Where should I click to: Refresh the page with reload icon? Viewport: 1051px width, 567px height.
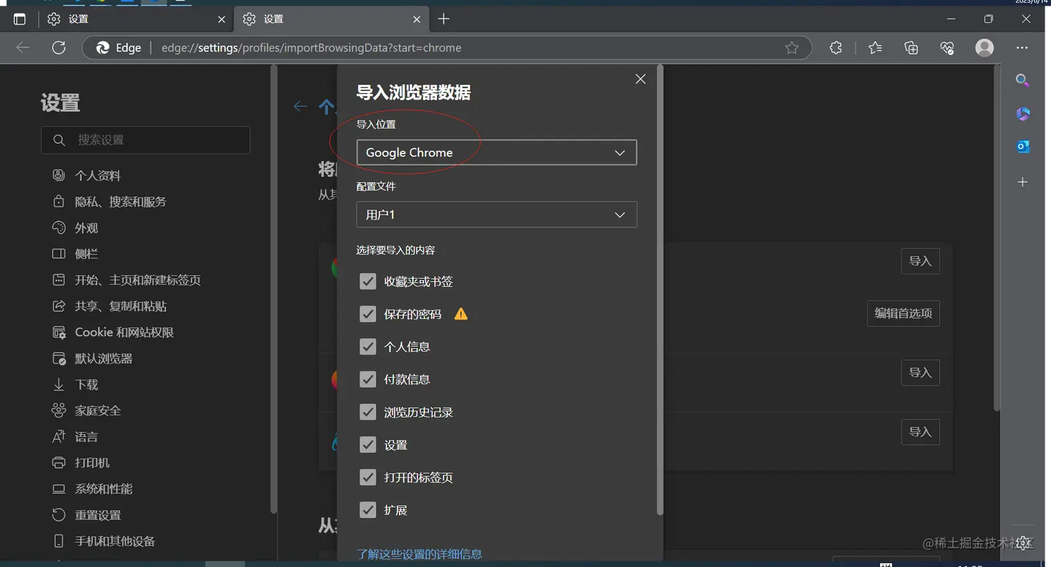(59, 47)
